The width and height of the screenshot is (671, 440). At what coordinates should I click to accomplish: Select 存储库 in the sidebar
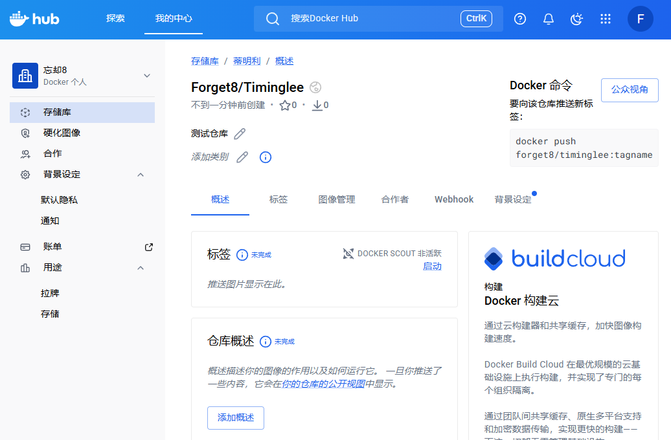(x=82, y=113)
